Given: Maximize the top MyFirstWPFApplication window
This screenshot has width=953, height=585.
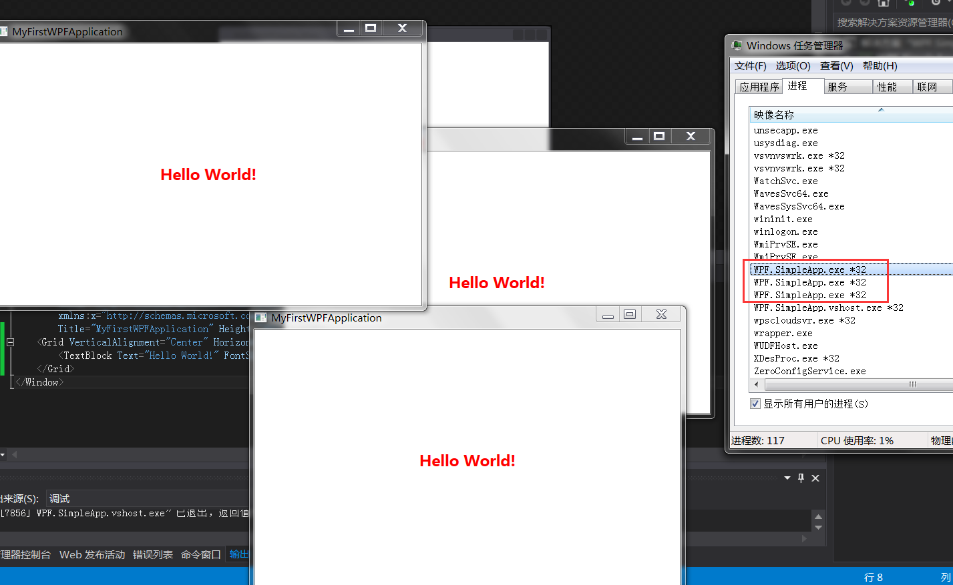Looking at the screenshot, I should 371,28.
